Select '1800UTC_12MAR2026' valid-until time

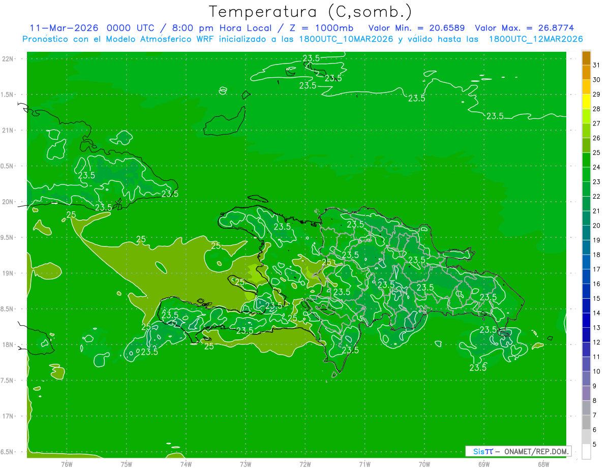[536, 39]
